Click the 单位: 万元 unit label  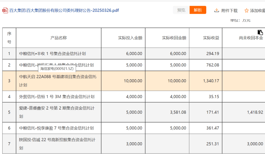[x=240, y=21]
